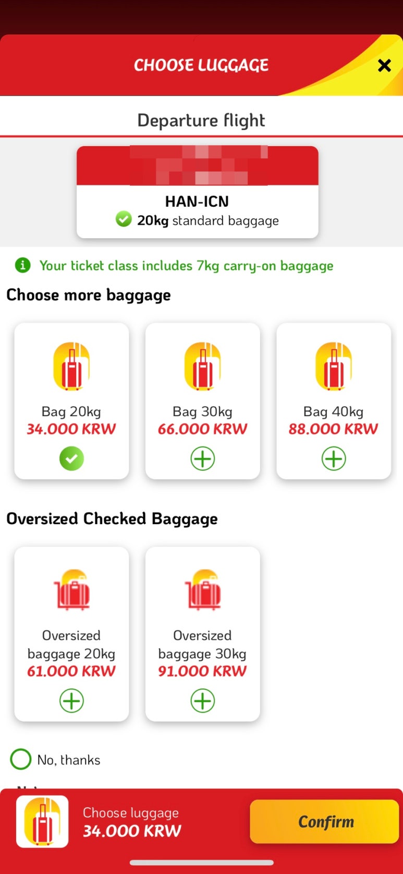Screen dimensions: 403x874
Task: Tap the Departure flight tab
Action: point(201,120)
